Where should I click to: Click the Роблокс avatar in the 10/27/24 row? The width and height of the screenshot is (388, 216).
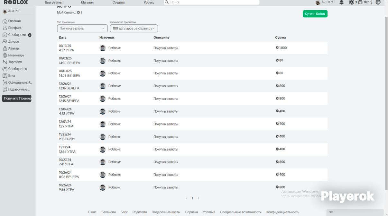click(103, 162)
